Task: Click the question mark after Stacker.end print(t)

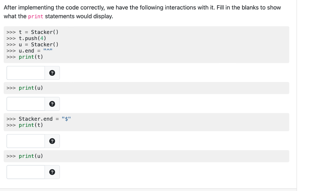Action: click(52, 141)
